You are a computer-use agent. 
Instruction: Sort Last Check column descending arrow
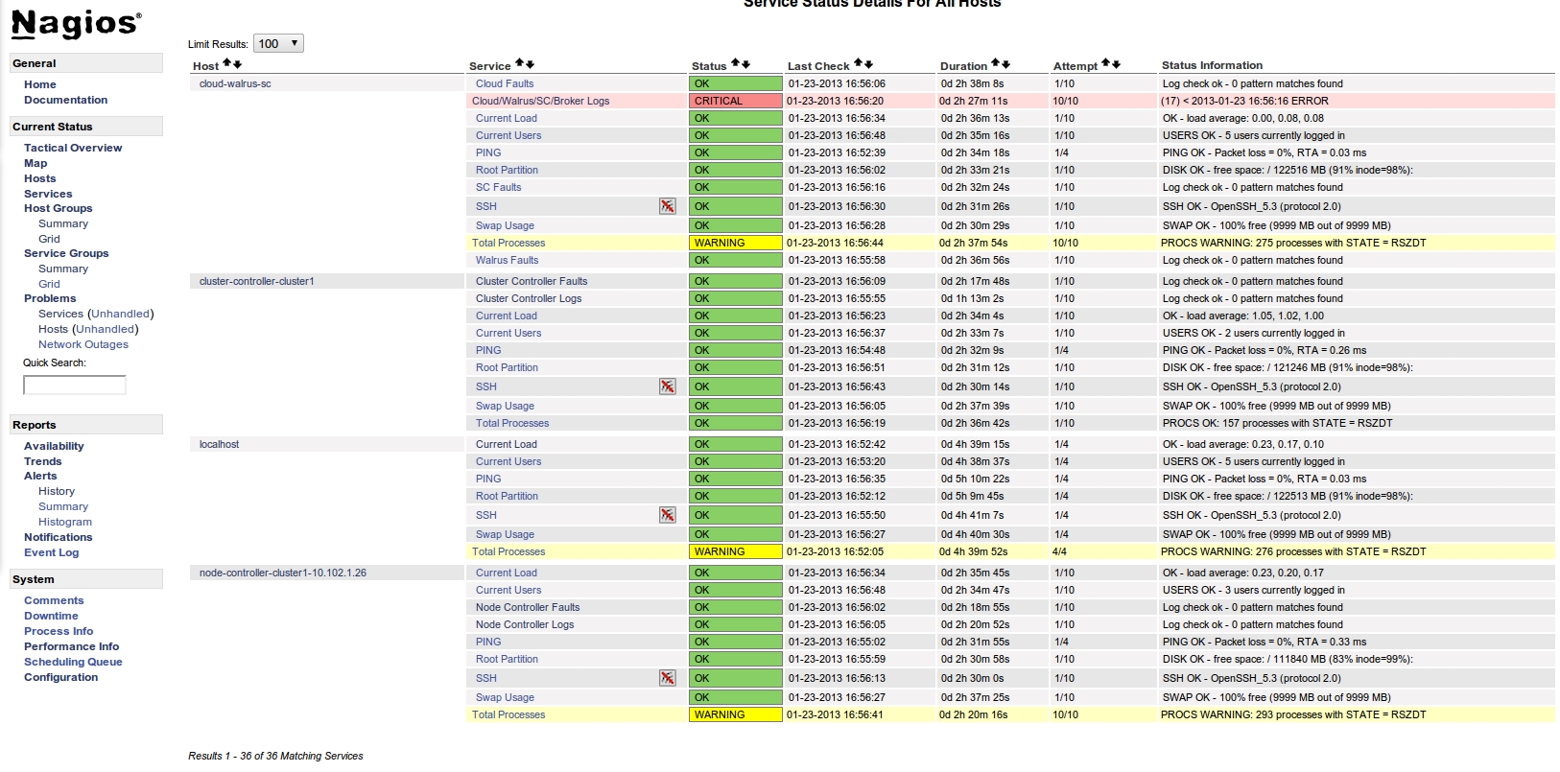pyautogui.click(x=868, y=64)
